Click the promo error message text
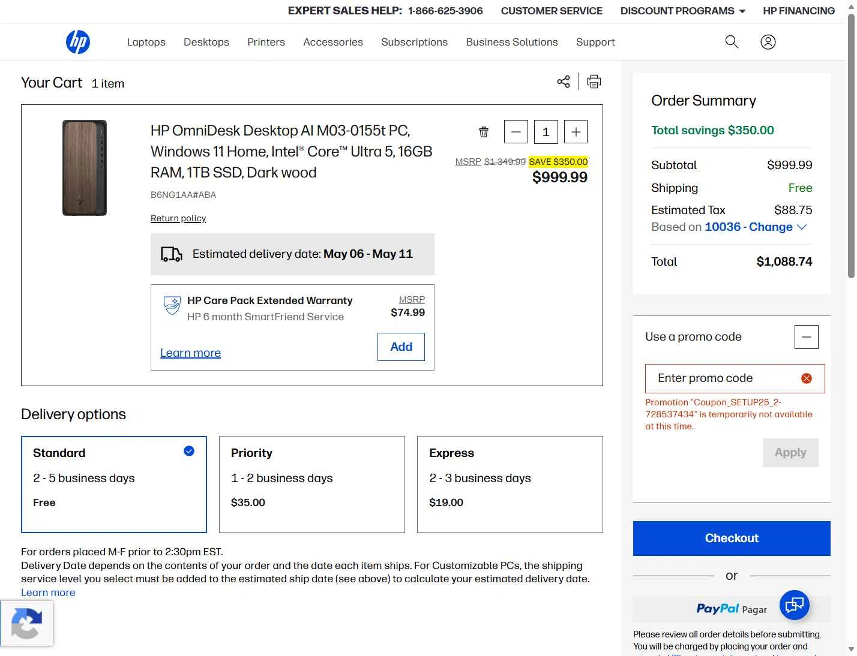This screenshot has height=656, width=857. tap(729, 414)
